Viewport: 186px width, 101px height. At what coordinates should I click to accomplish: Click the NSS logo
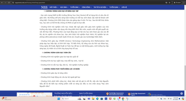tap(44, 7)
